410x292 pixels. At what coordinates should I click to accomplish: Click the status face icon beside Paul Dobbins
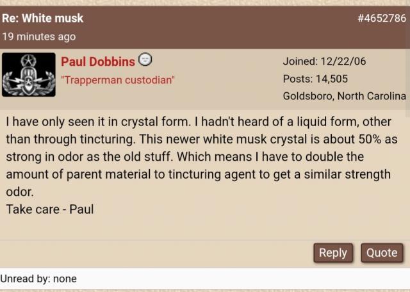click(x=145, y=61)
